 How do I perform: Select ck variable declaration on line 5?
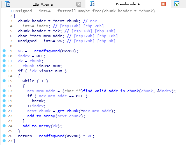57,31
